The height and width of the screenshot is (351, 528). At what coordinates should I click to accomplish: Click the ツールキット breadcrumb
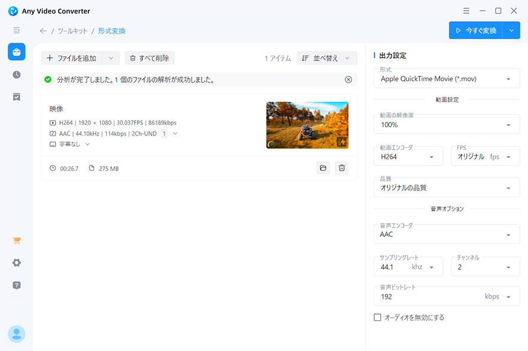72,31
